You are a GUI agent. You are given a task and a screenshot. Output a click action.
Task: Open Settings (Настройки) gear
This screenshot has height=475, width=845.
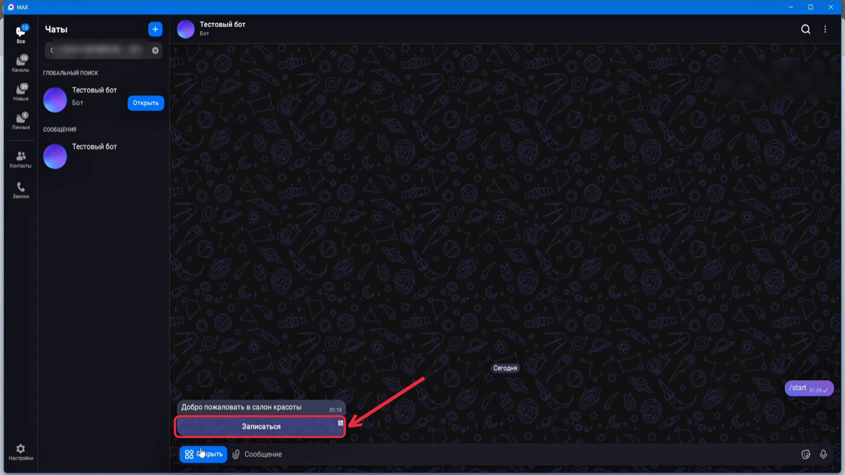(x=21, y=452)
